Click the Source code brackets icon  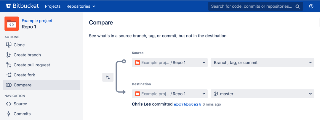(9, 104)
